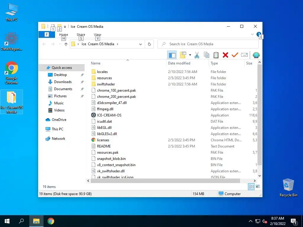Click the Ice Cream OS Media breadcrumb
Viewport: 303px width, 227px height.
coord(98,44)
